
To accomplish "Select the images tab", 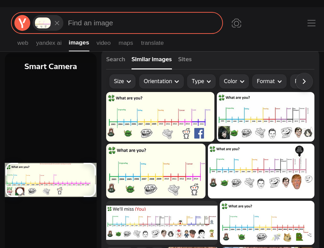I will point(79,43).
